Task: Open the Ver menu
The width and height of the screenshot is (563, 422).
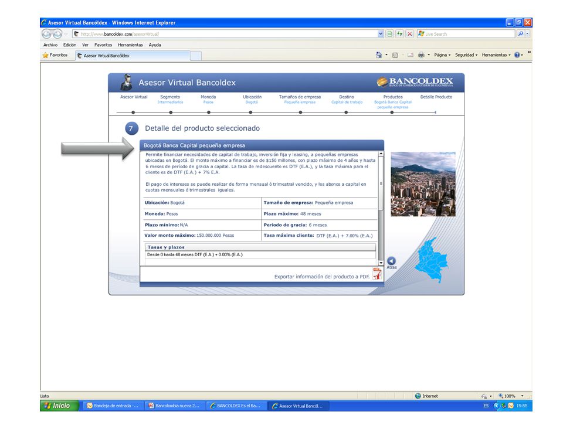Action: pyautogui.click(x=85, y=45)
